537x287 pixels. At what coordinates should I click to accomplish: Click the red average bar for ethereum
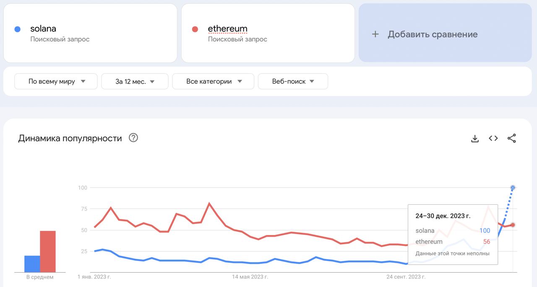click(x=48, y=251)
